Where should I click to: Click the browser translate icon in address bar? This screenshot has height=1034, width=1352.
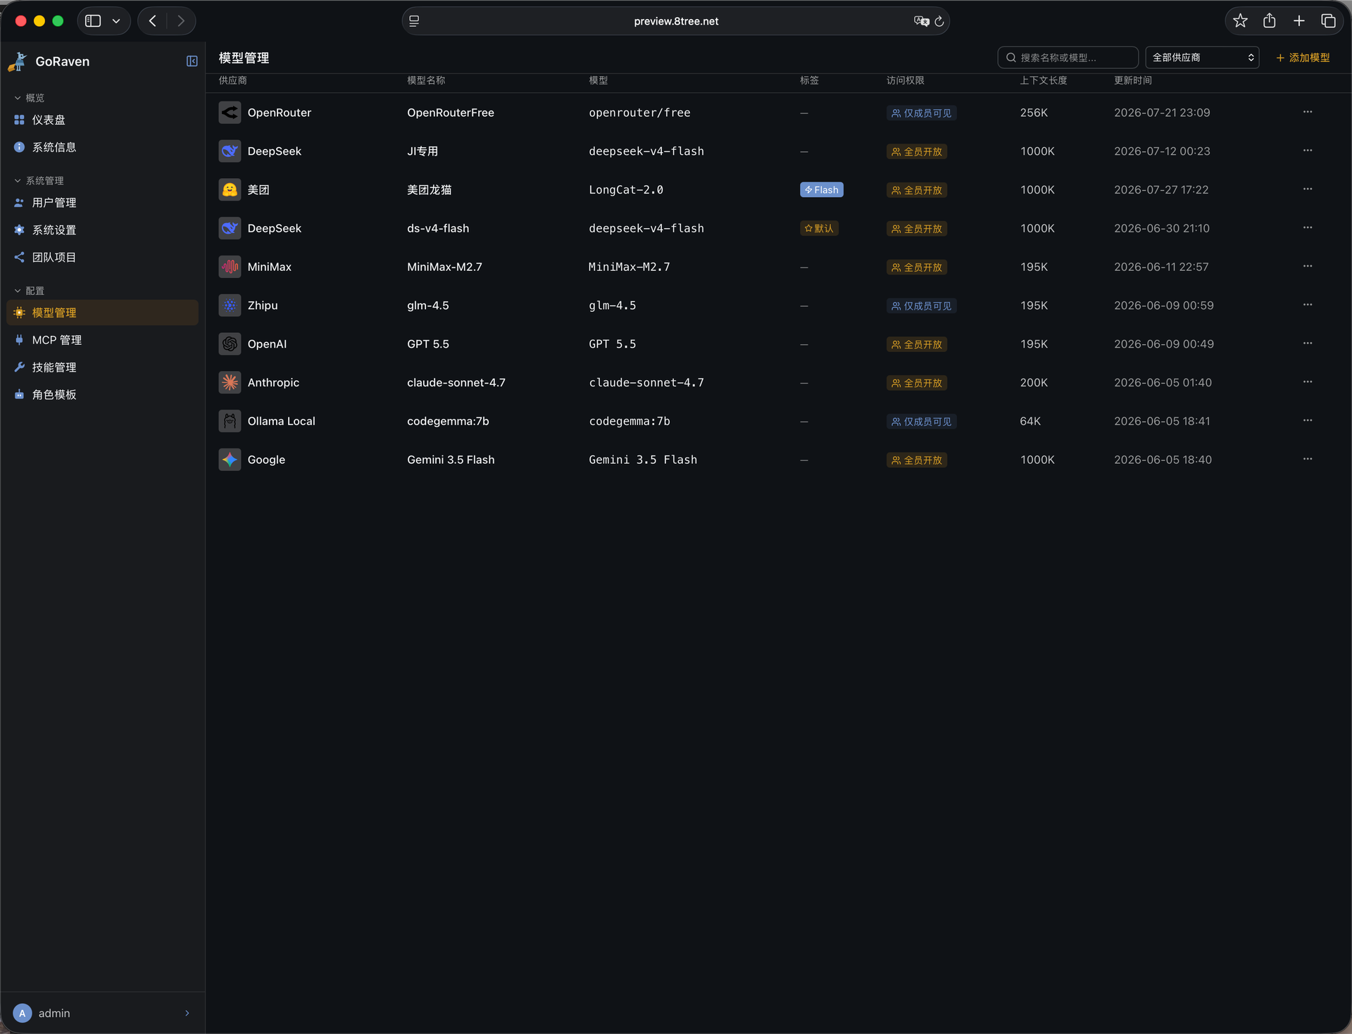pyautogui.click(x=921, y=21)
